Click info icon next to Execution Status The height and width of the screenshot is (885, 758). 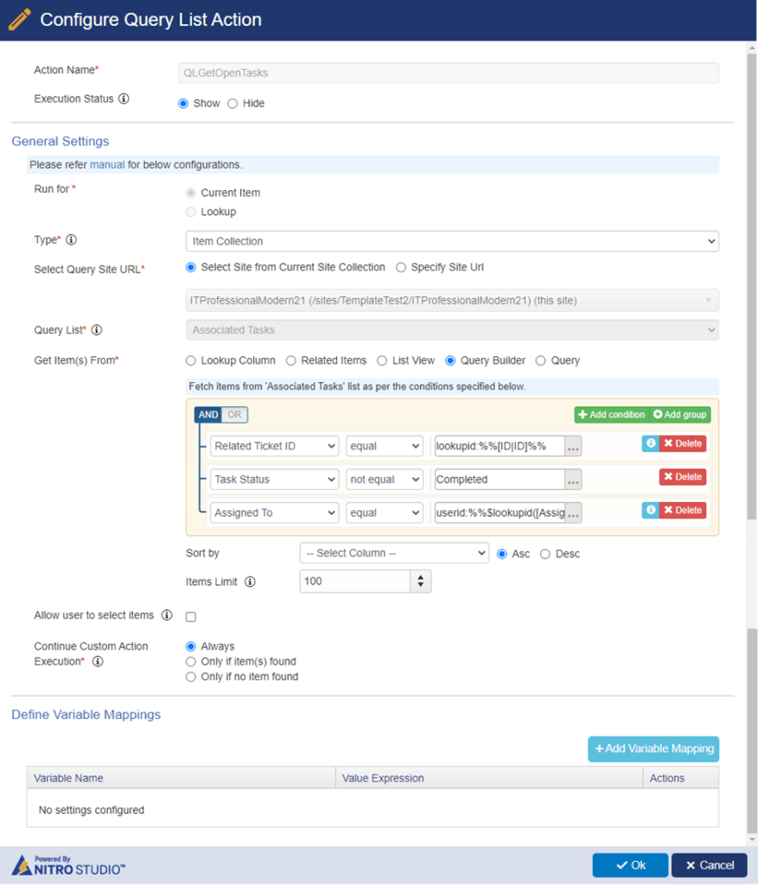click(x=124, y=99)
